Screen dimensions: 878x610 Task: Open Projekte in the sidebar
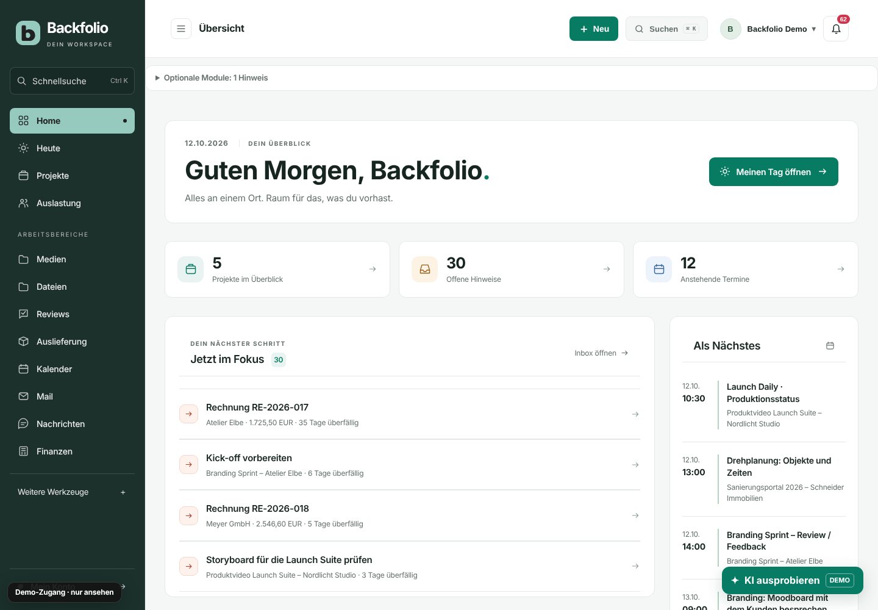click(x=72, y=176)
